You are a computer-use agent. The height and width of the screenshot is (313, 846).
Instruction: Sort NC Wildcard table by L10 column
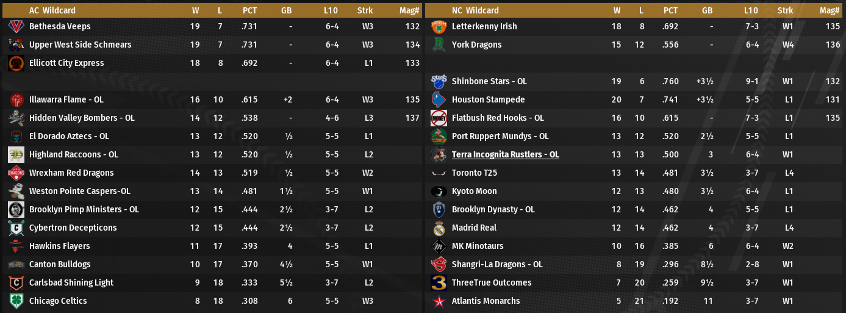pyautogui.click(x=751, y=10)
